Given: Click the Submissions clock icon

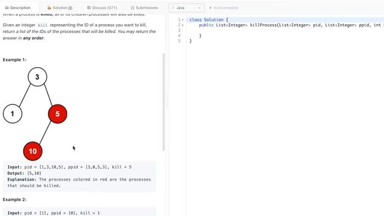Looking at the screenshot, I should pos(133,8).
